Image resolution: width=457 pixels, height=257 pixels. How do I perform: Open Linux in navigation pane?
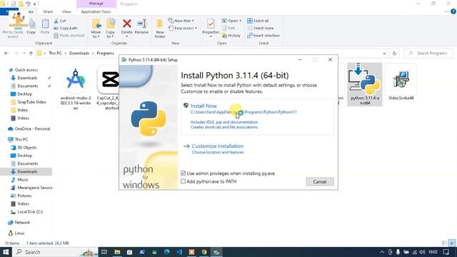click(19, 233)
